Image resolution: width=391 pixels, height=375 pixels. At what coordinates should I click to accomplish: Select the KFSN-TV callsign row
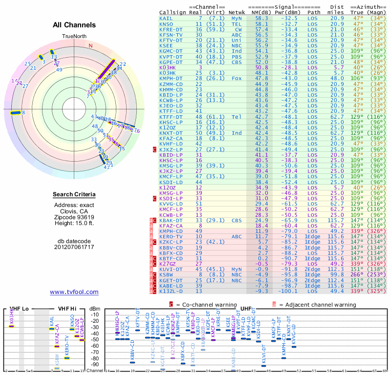[x=273, y=35]
